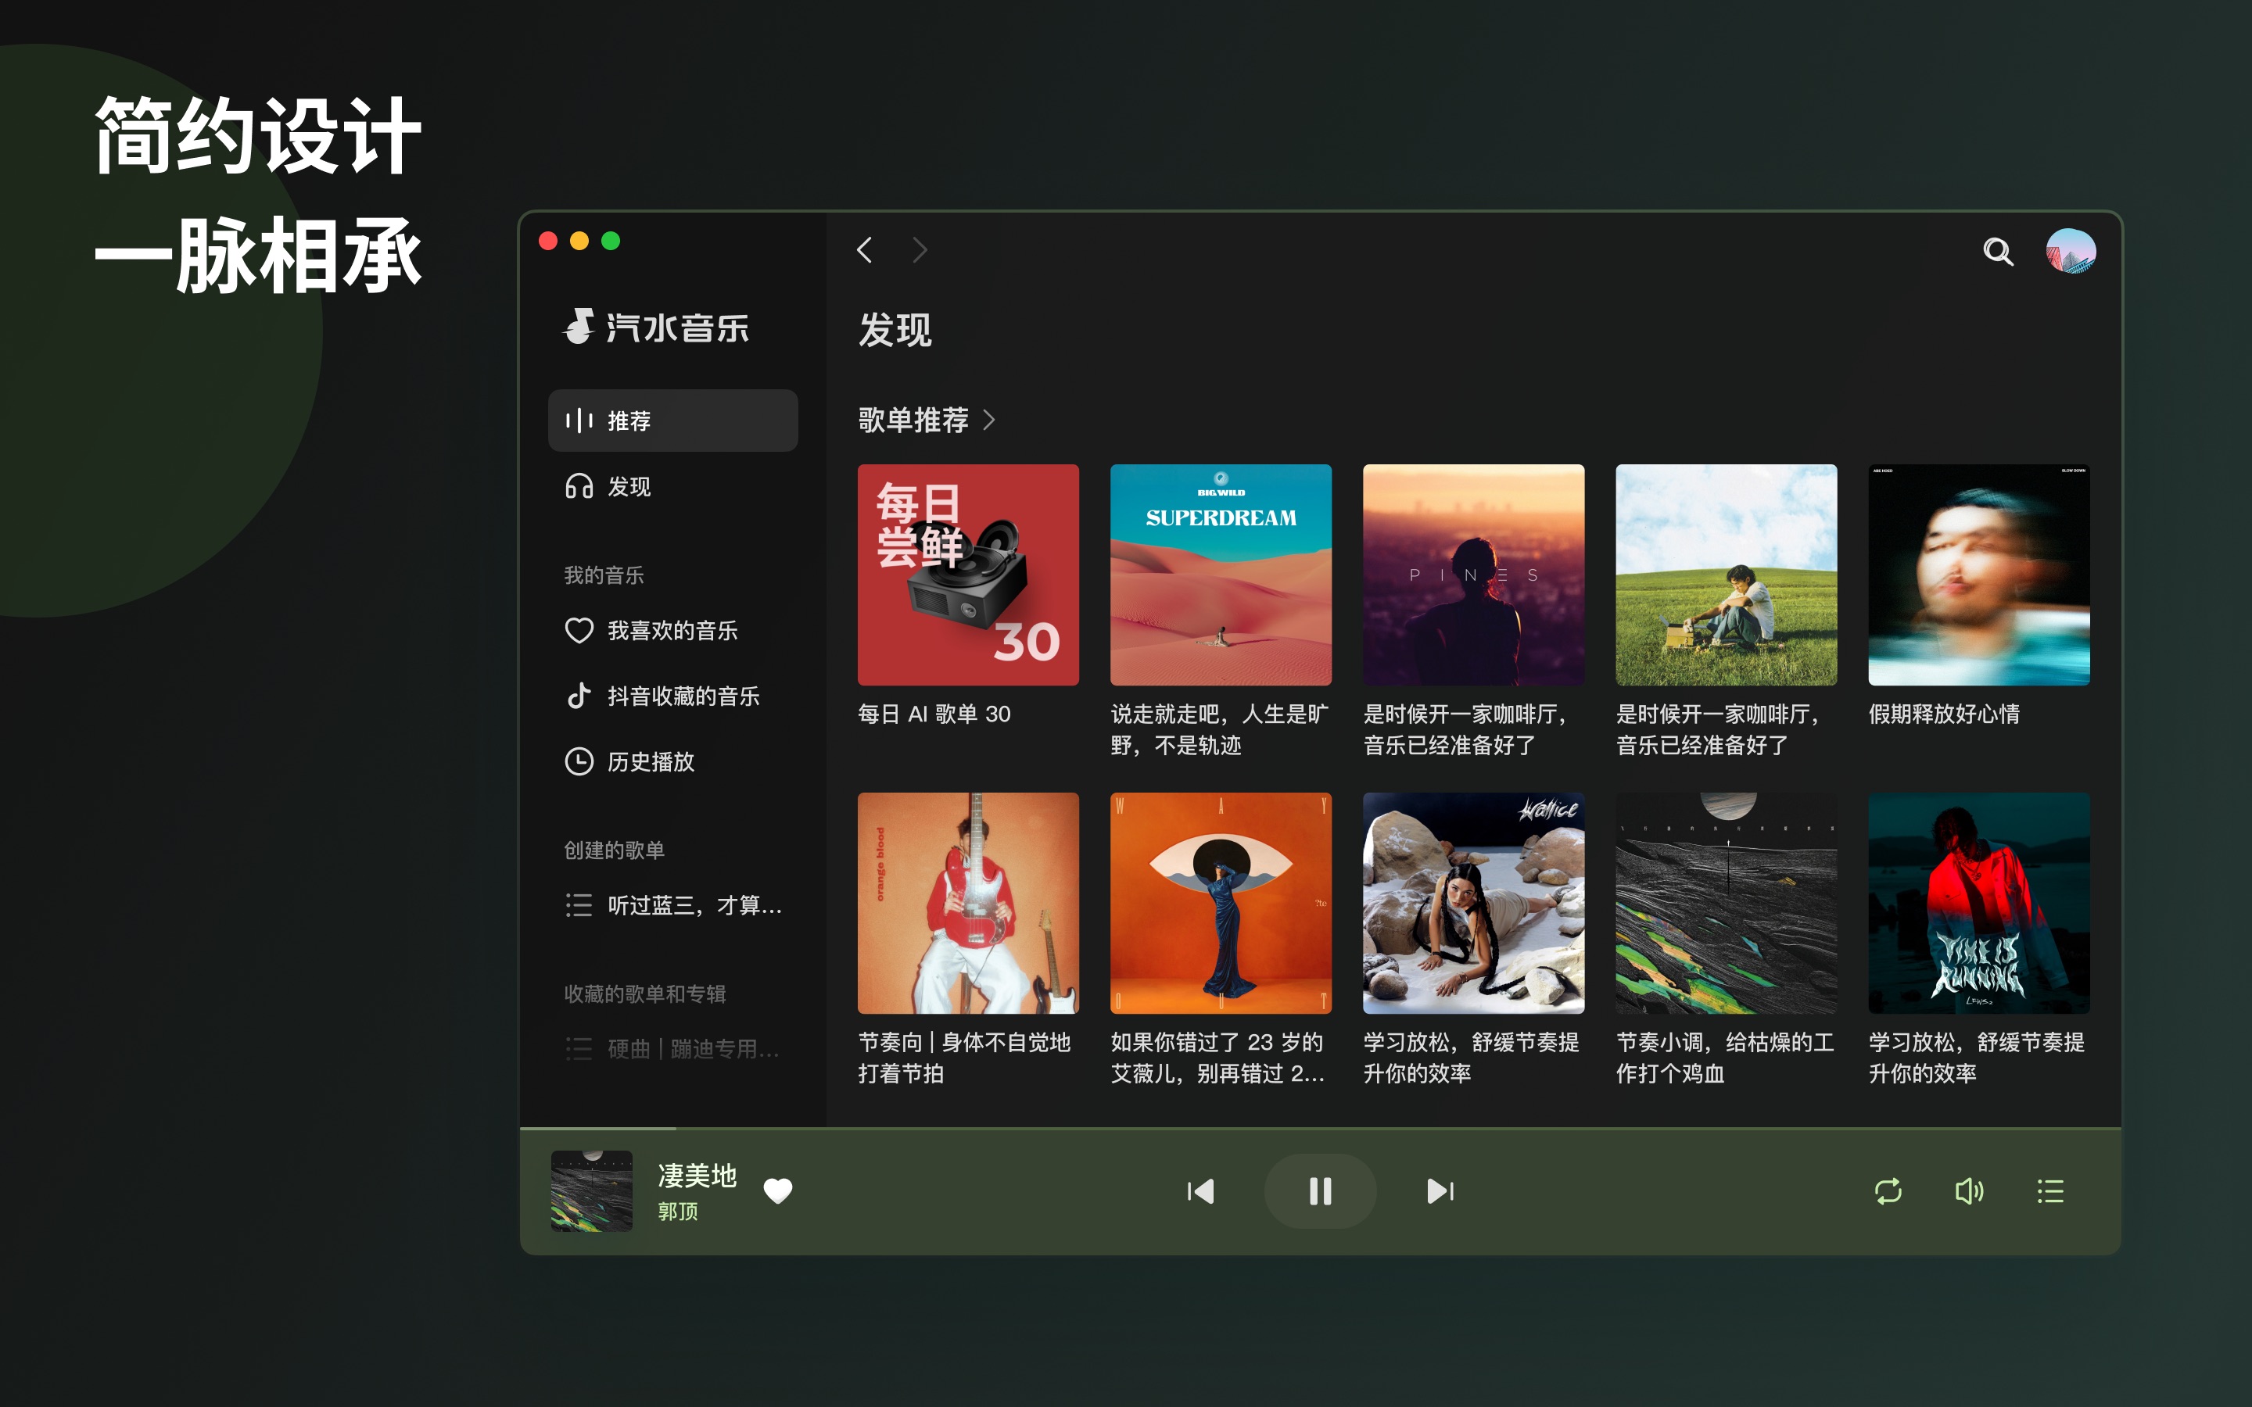Viewport: 2252px width, 1407px height.
Task: Click the heart icon beside 我喜欢的音乐
Action: 579,631
